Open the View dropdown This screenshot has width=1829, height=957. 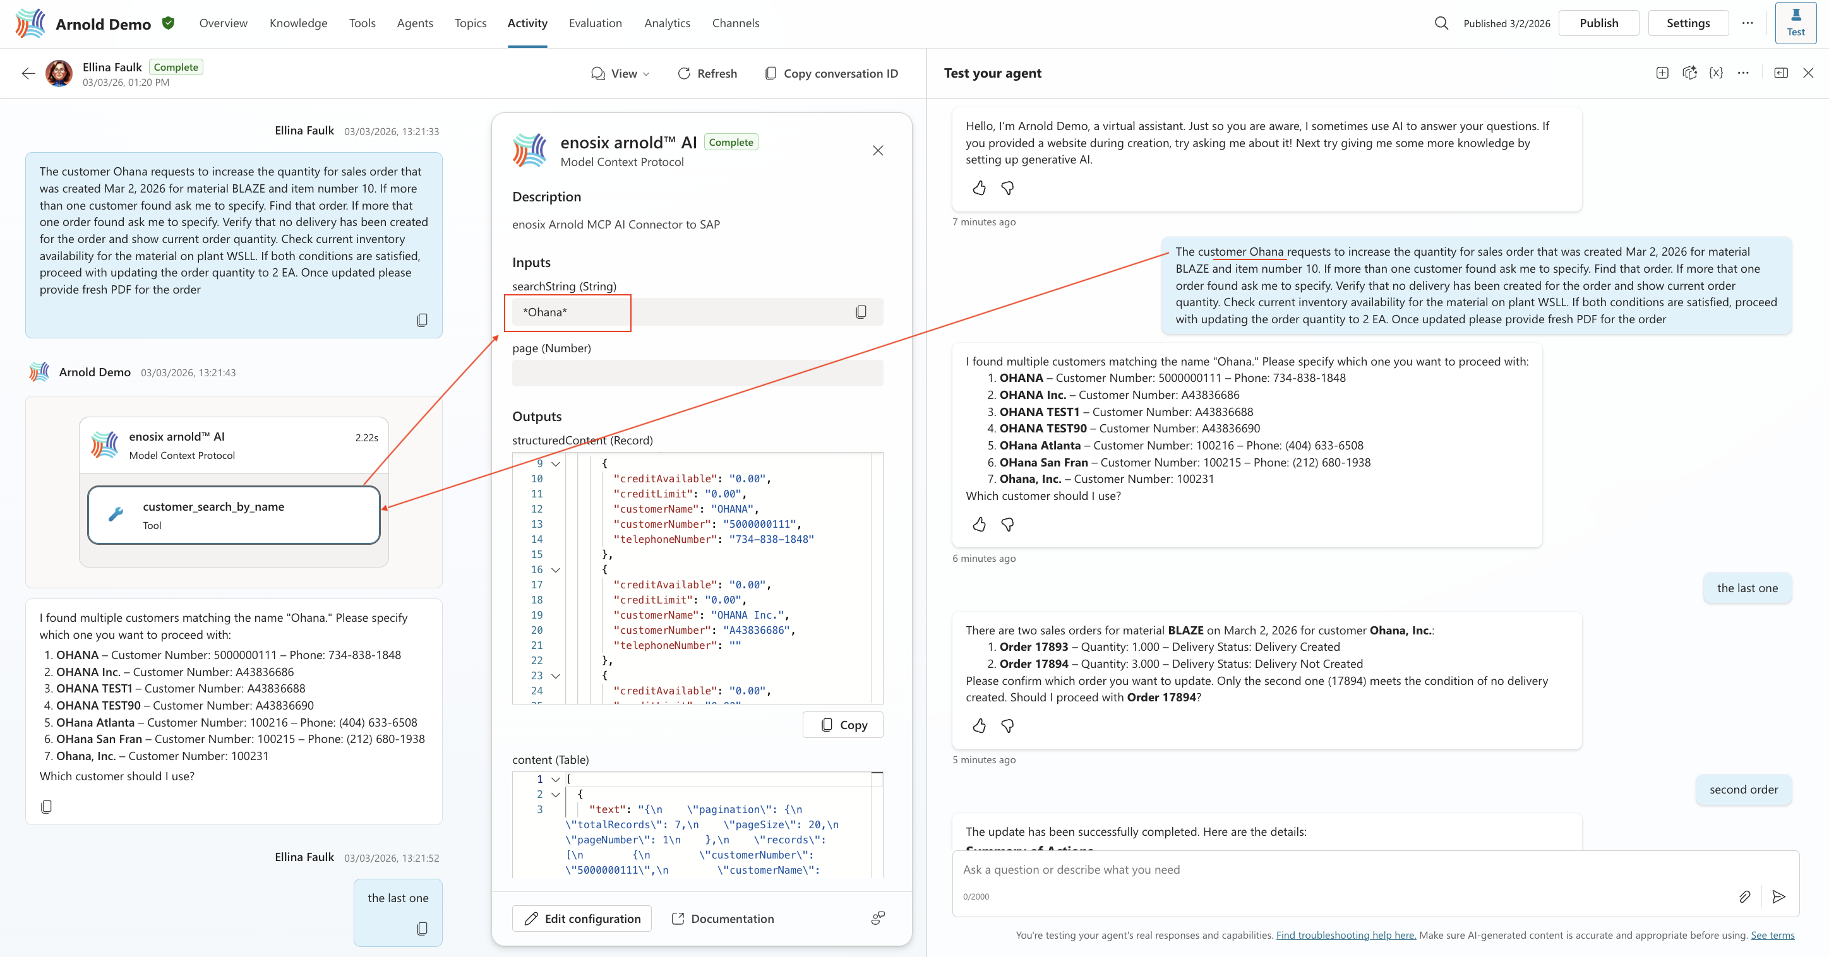pos(621,73)
